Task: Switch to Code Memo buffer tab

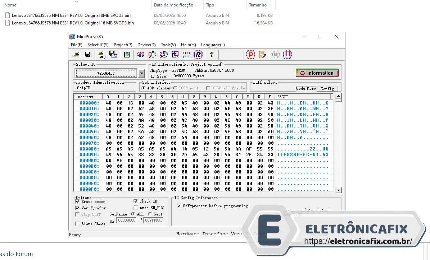Action: click(306, 88)
